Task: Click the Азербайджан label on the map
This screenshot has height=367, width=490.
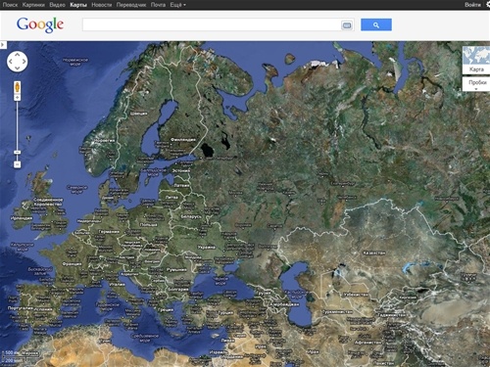Action: (284, 304)
